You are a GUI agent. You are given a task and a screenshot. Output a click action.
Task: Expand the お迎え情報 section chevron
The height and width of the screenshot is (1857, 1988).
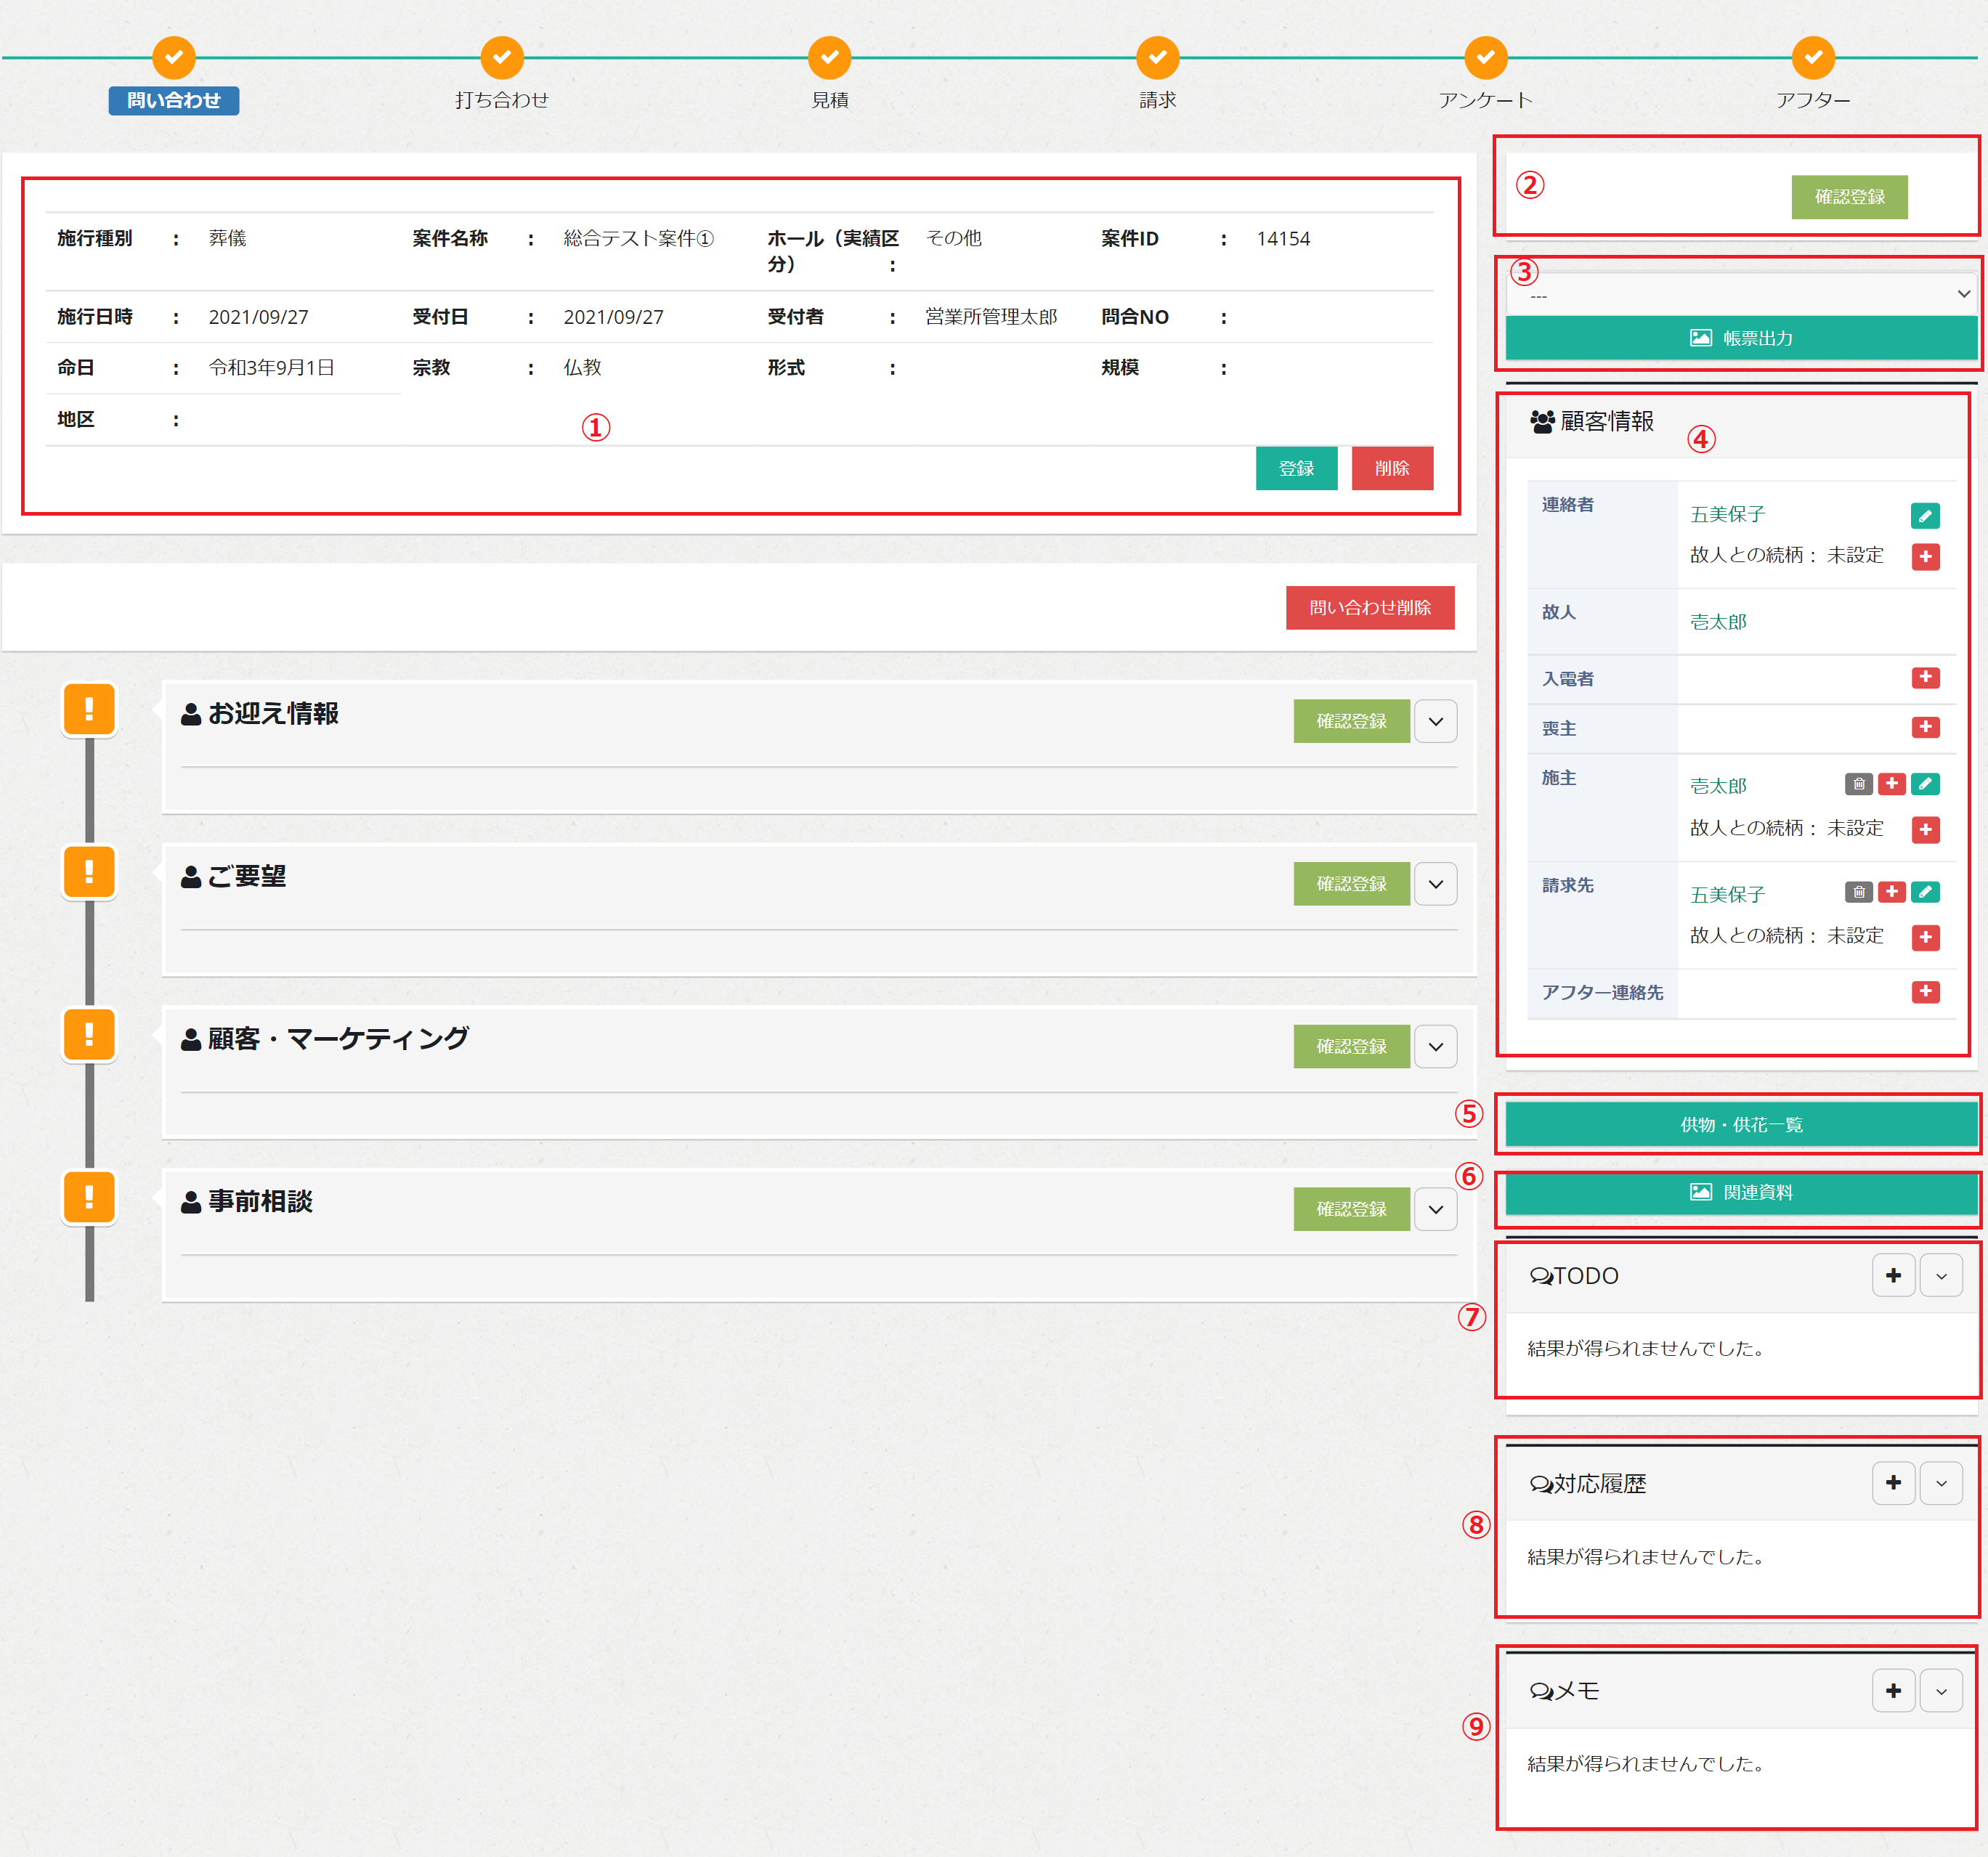pos(1435,721)
